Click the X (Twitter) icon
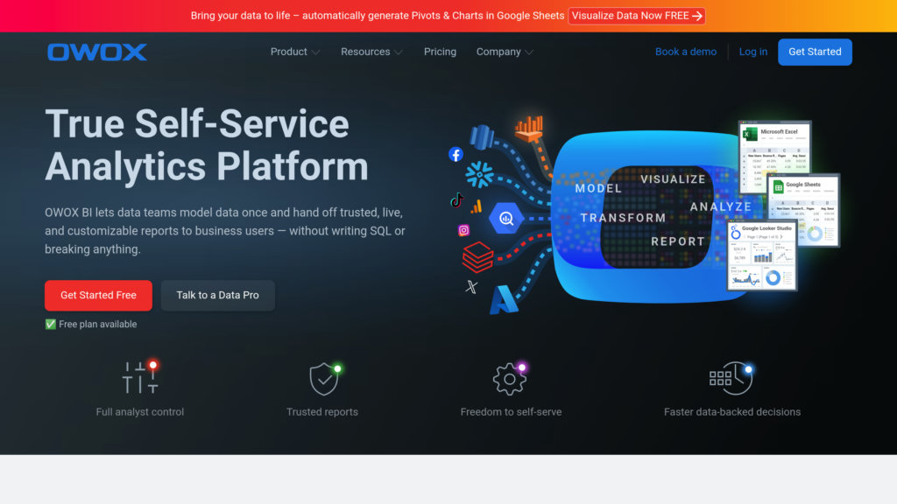 pos(471,286)
